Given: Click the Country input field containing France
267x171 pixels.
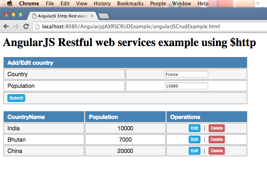Looking at the screenshot, I should pos(186,74).
